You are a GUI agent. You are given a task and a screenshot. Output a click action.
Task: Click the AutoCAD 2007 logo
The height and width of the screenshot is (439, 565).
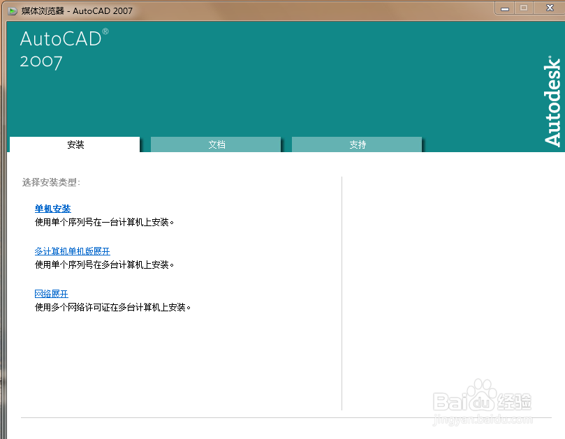[64, 49]
